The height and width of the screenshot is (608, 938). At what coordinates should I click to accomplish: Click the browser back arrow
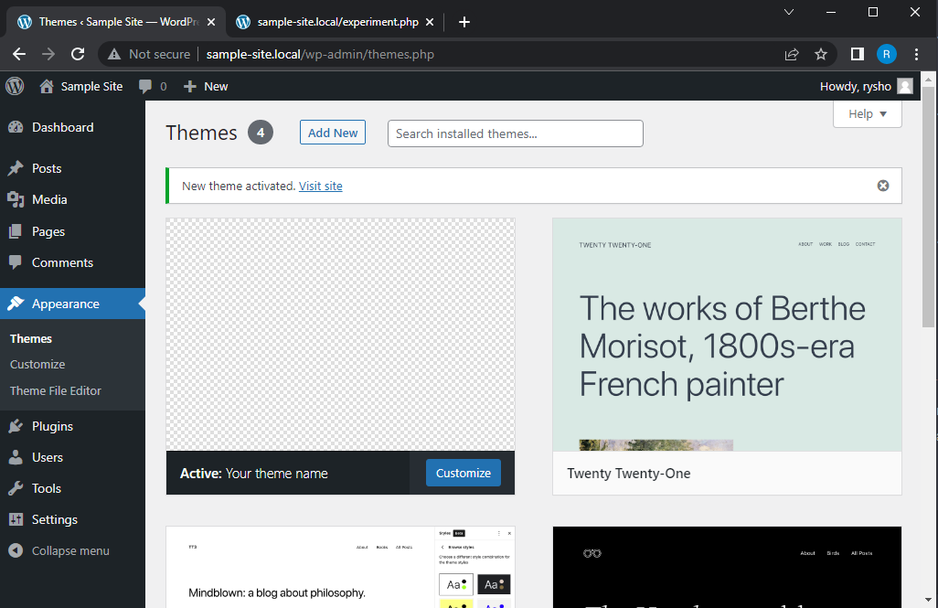coord(19,55)
